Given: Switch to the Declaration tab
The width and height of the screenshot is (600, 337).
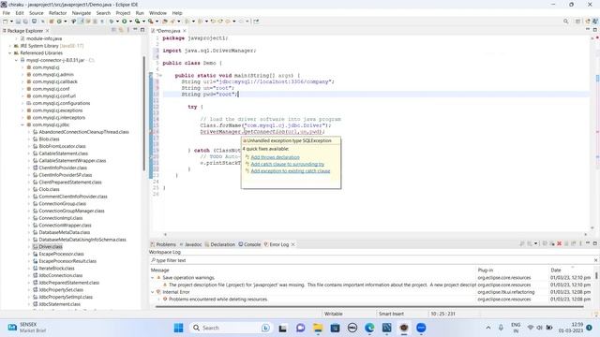Looking at the screenshot, I should point(220,244).
